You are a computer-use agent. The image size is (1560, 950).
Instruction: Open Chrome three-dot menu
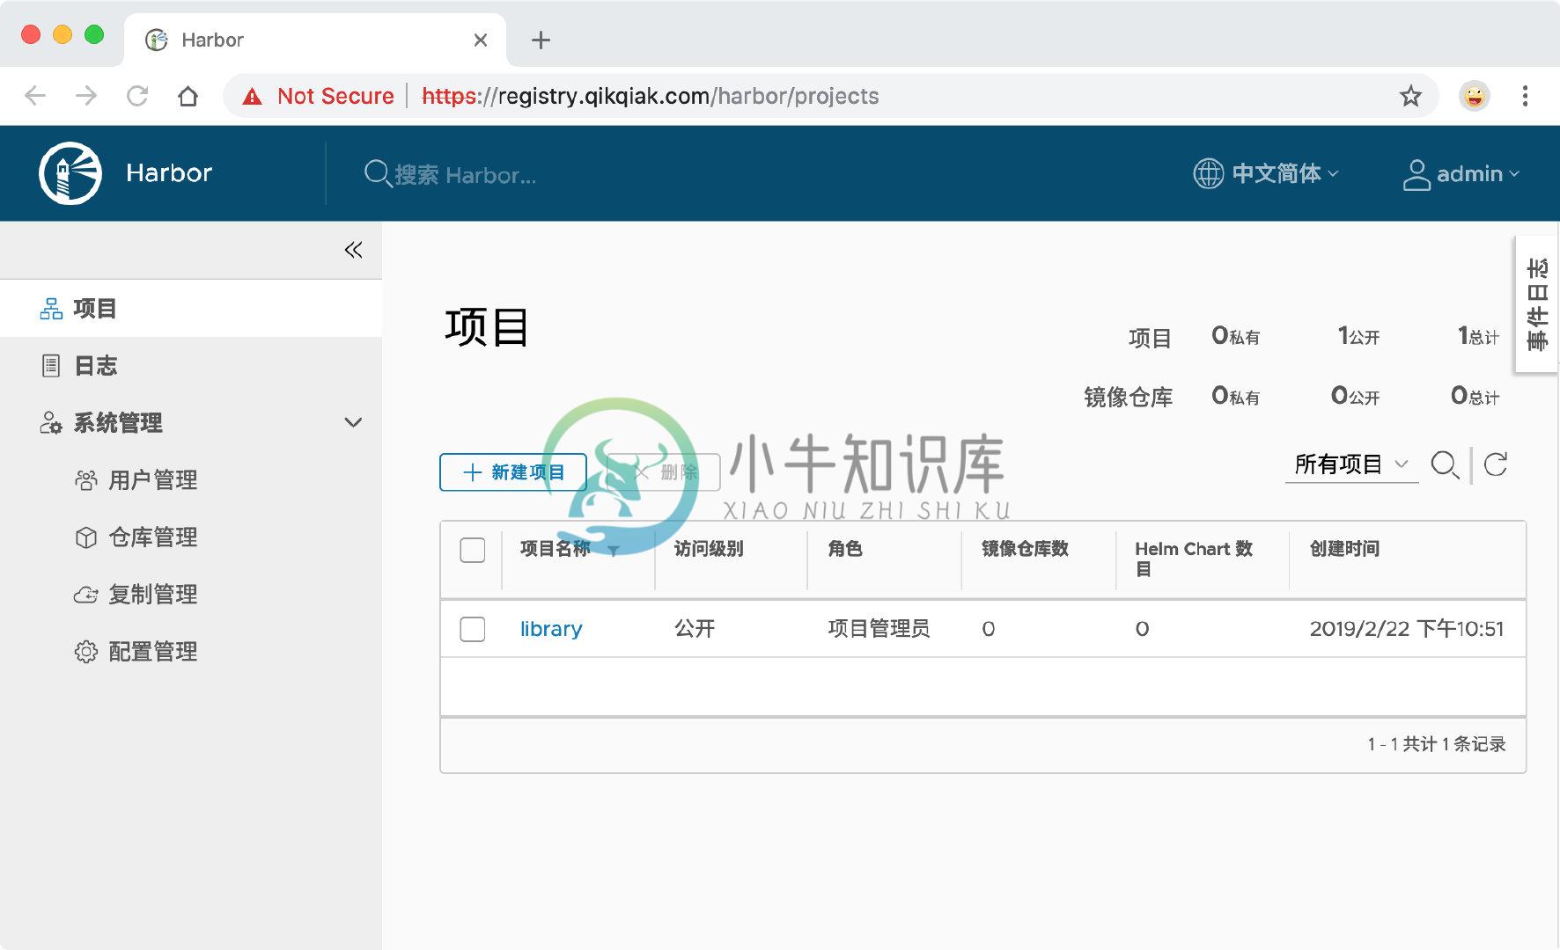[1525, 96]
